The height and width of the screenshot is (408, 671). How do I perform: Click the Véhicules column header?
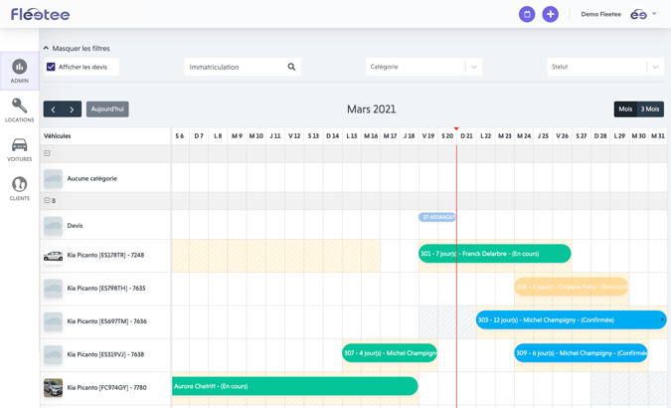[x=58, y=136]
